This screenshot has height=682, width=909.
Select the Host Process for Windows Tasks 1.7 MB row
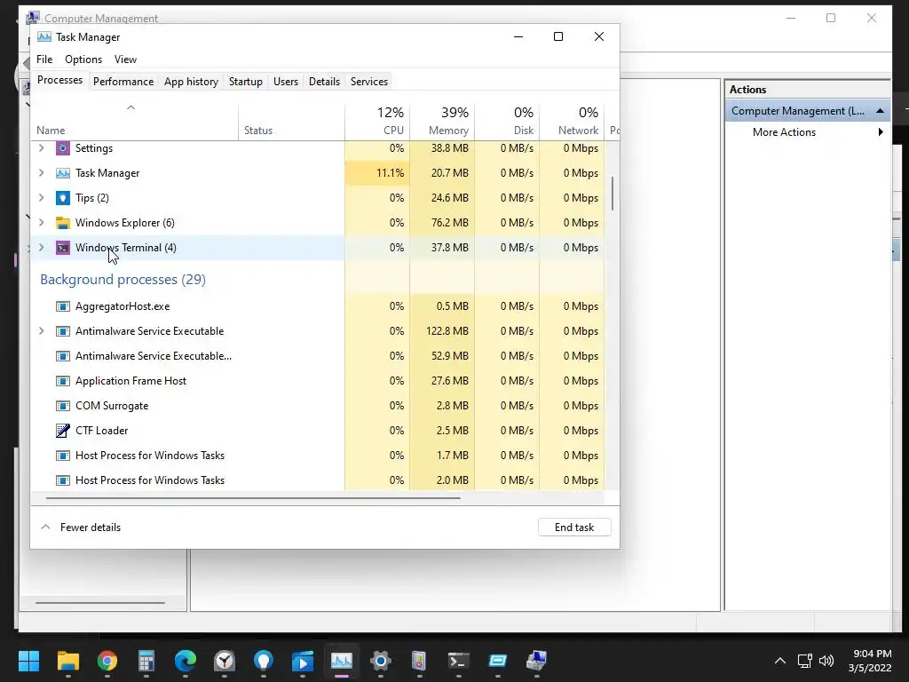click(x=318, y=456)
